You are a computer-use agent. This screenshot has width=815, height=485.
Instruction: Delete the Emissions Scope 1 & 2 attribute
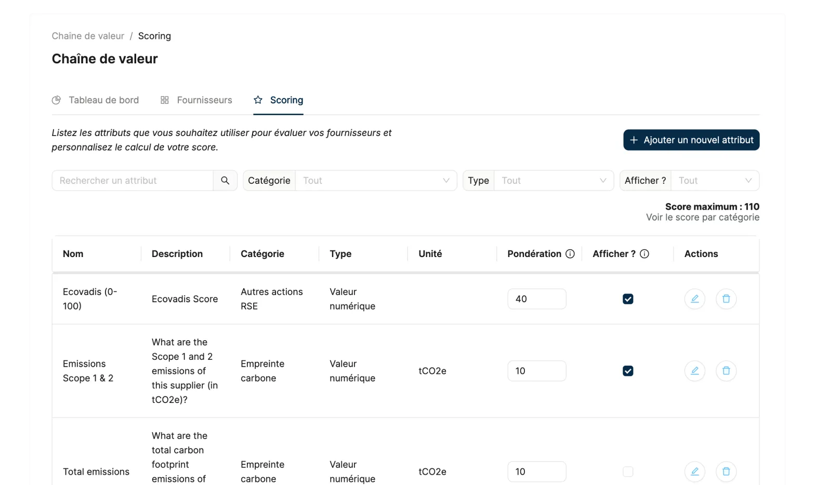click(726, 371)
